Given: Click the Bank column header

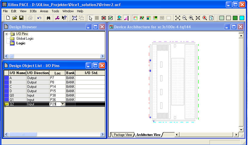Looking at the screenshot, I should click(x=70, y=73).
